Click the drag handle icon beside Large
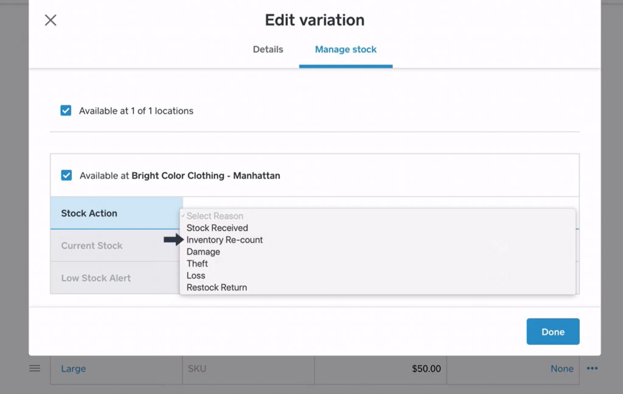The width and height of the screenshot is (623, 394). (x=35, y=368)
